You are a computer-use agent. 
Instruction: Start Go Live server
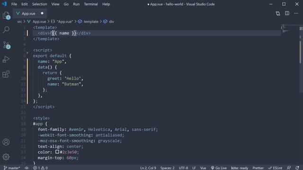point(219,168)
